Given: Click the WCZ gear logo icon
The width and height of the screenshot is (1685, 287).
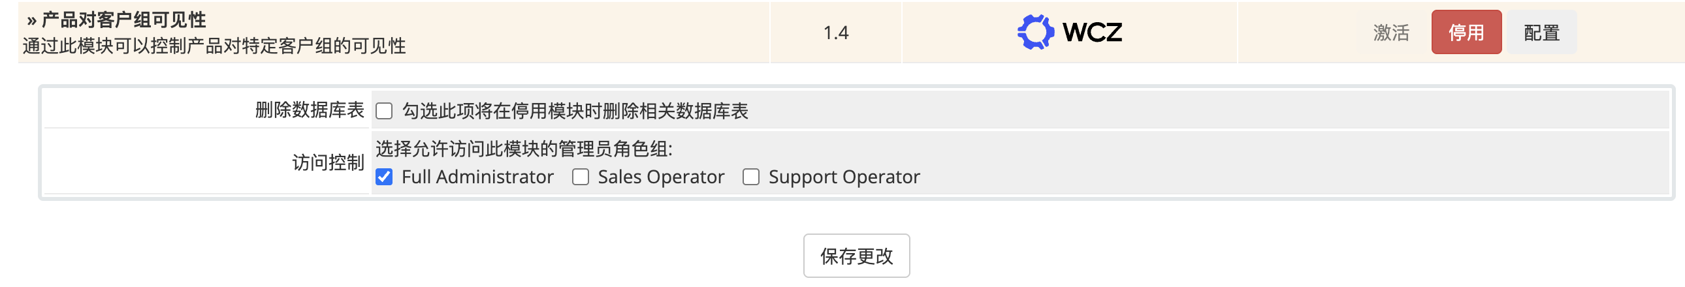Looking at the screenshot, I should click(x=1035, y=32).
